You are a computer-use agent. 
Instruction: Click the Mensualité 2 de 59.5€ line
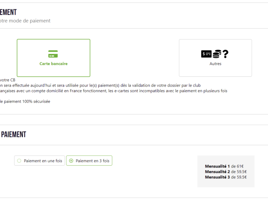click(226, 172)
